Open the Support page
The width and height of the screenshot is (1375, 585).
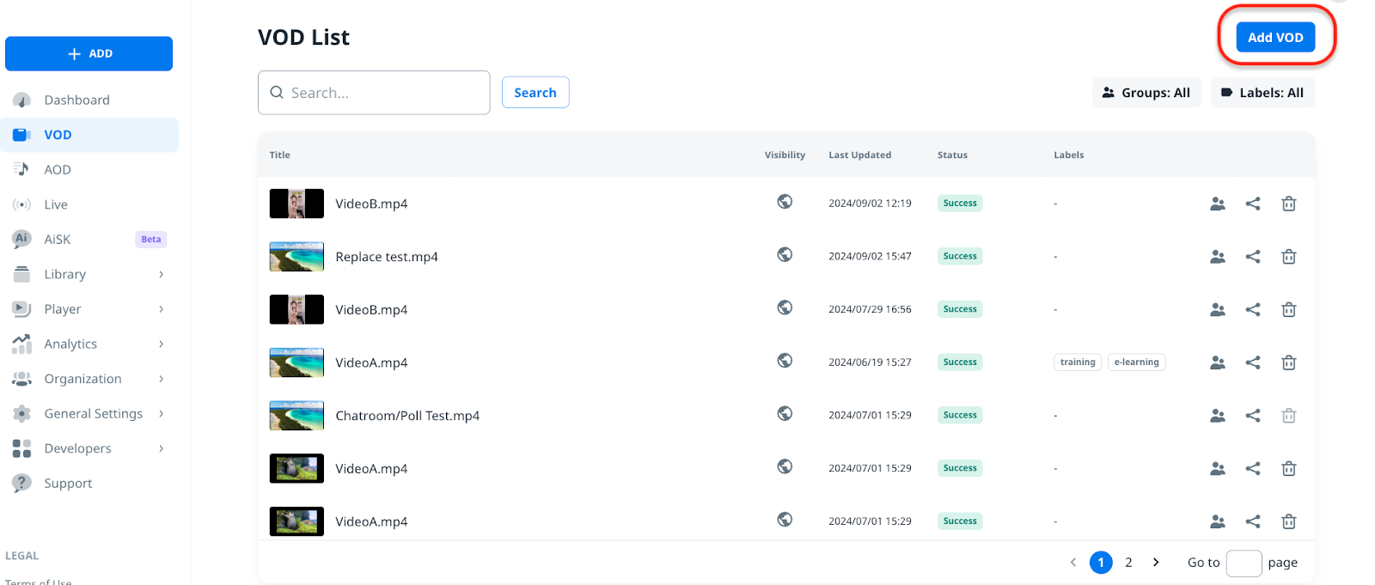tap(68, 484)
